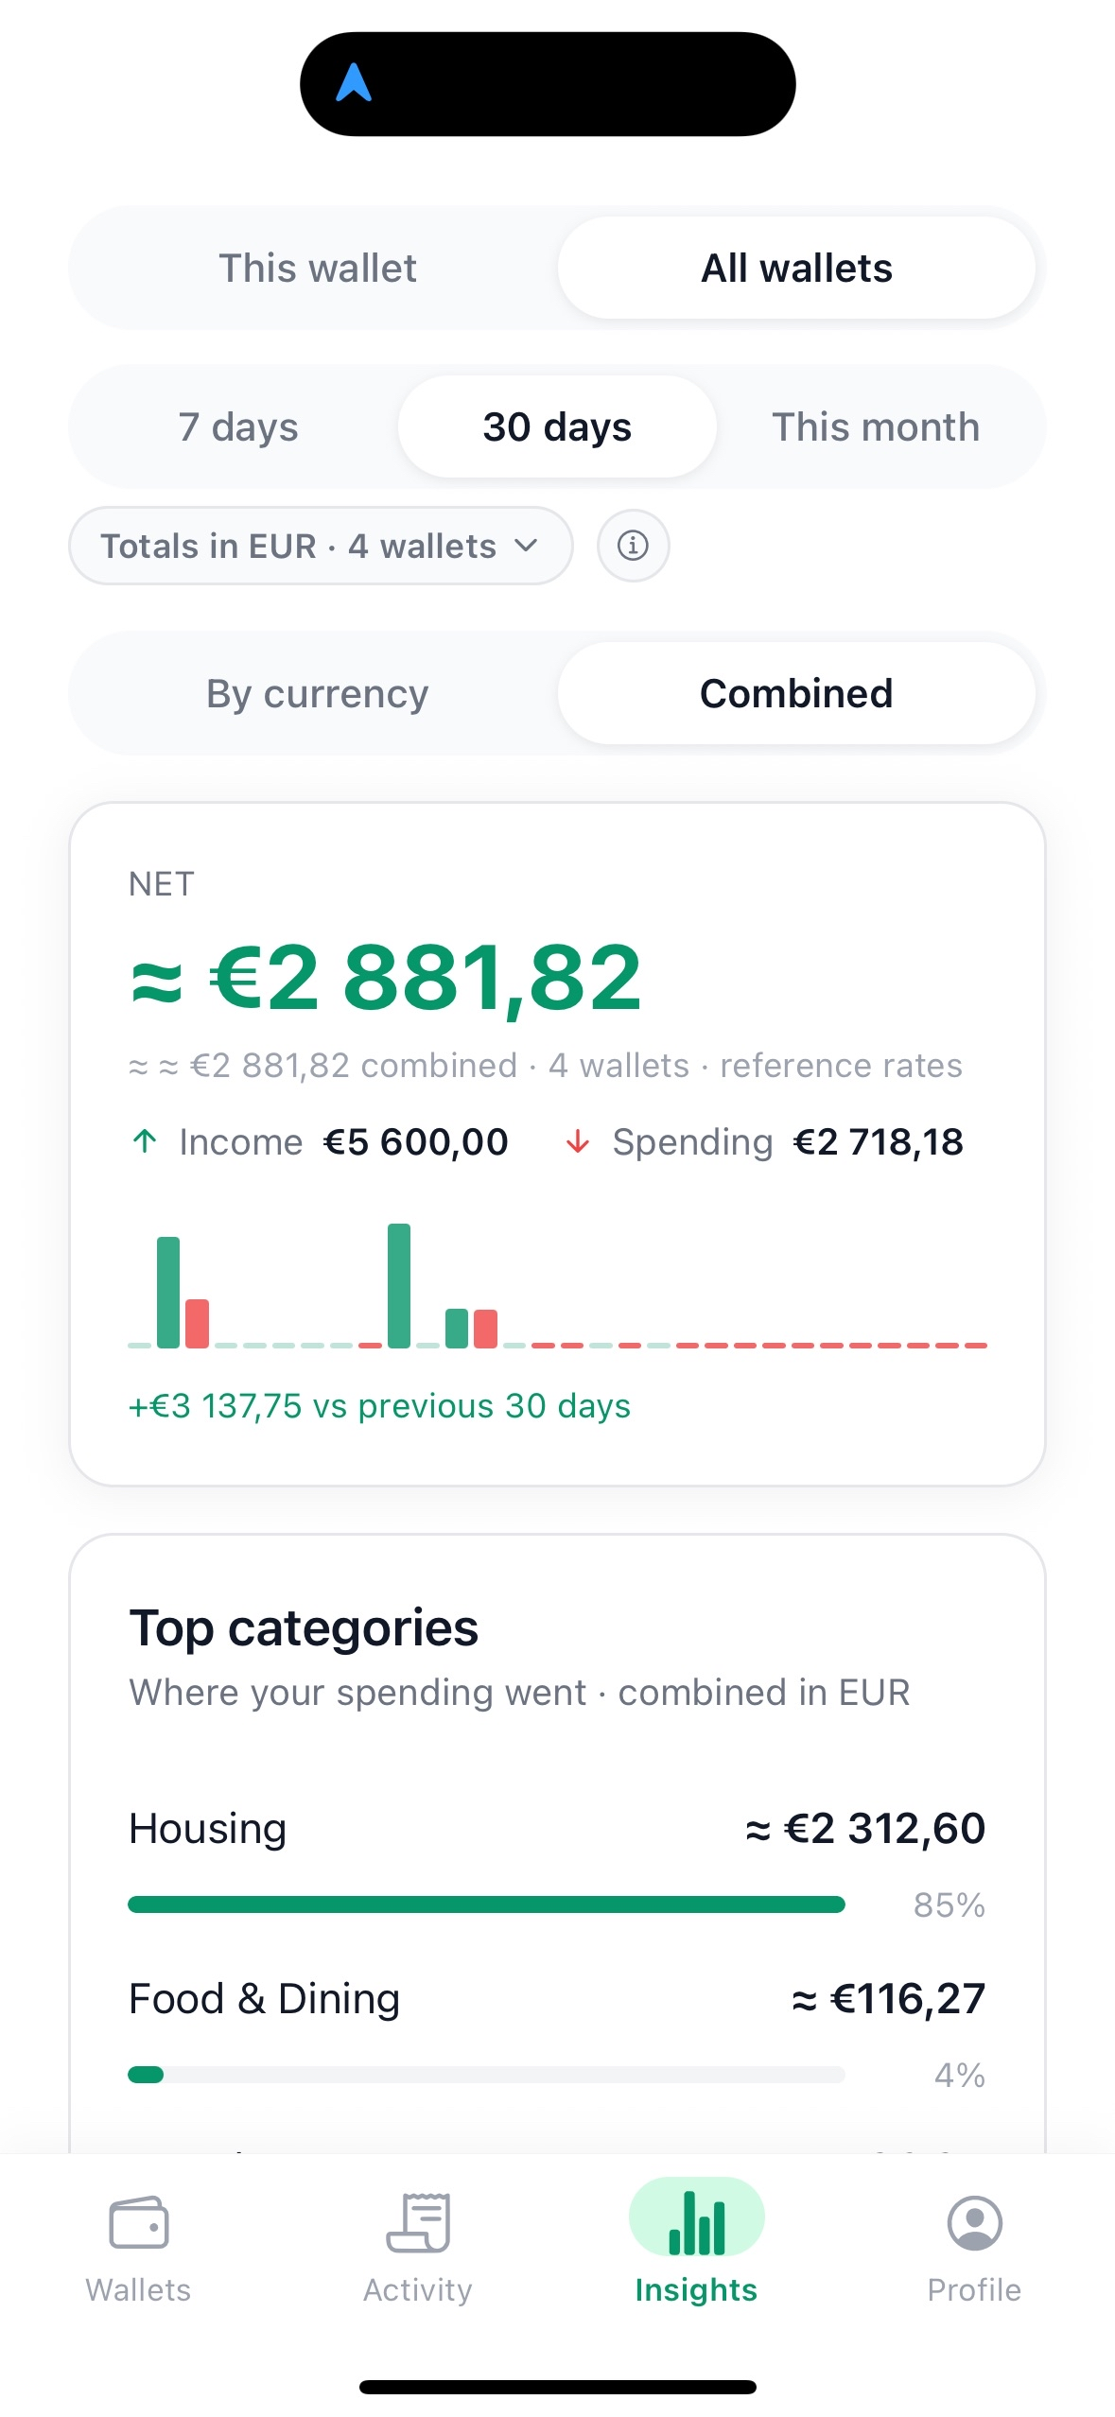Click the Housing 85% progress bar

[486, 1904]
